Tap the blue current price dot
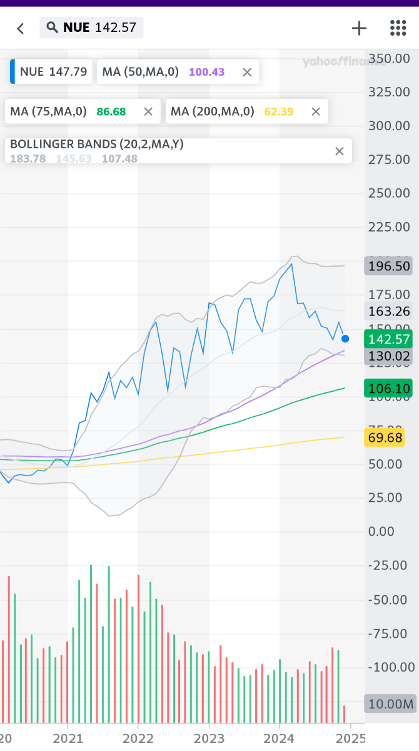The height and width of the screenshot is (751, 419). [345, 339]
